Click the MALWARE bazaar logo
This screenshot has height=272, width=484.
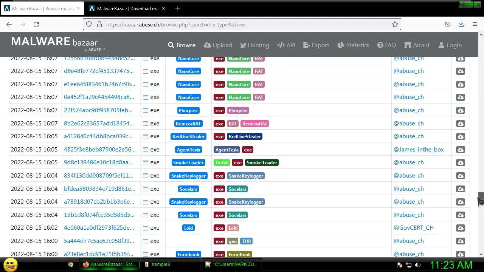pyautogui.click(x=58, y=43)
